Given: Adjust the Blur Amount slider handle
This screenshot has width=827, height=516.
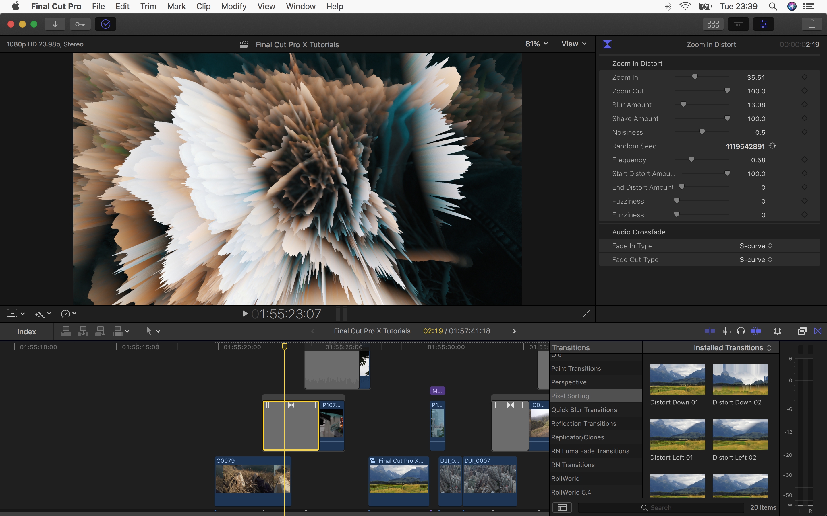Looking at the screenshot, I should [x=683, y=104].
